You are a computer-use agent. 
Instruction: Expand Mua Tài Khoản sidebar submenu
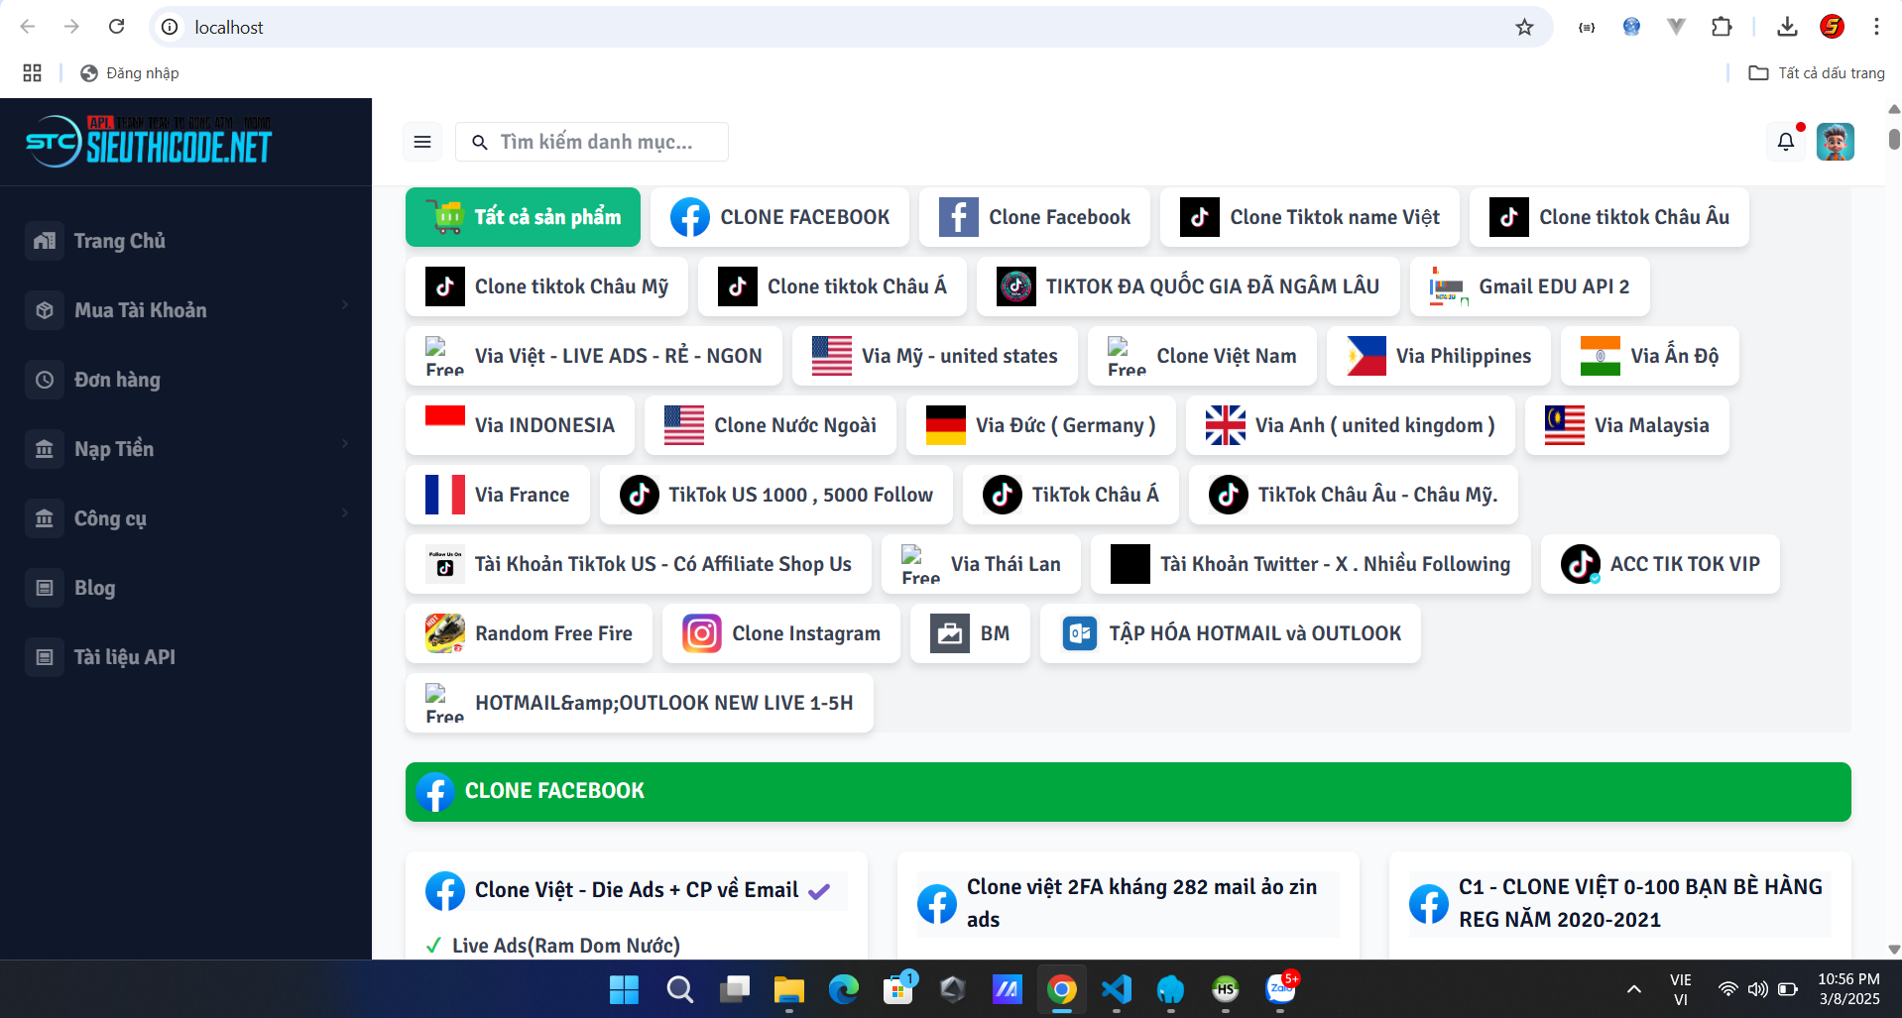click(x=186, y=310)
